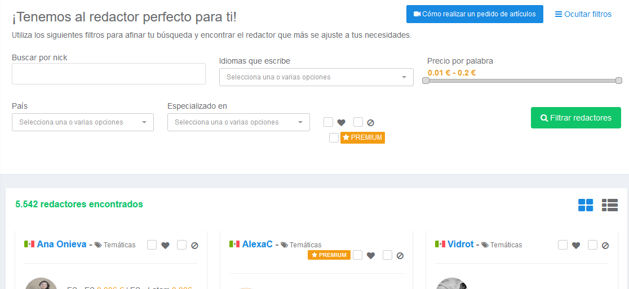Tick block checkbox on AlexaC's card

[x=387, y=255]
